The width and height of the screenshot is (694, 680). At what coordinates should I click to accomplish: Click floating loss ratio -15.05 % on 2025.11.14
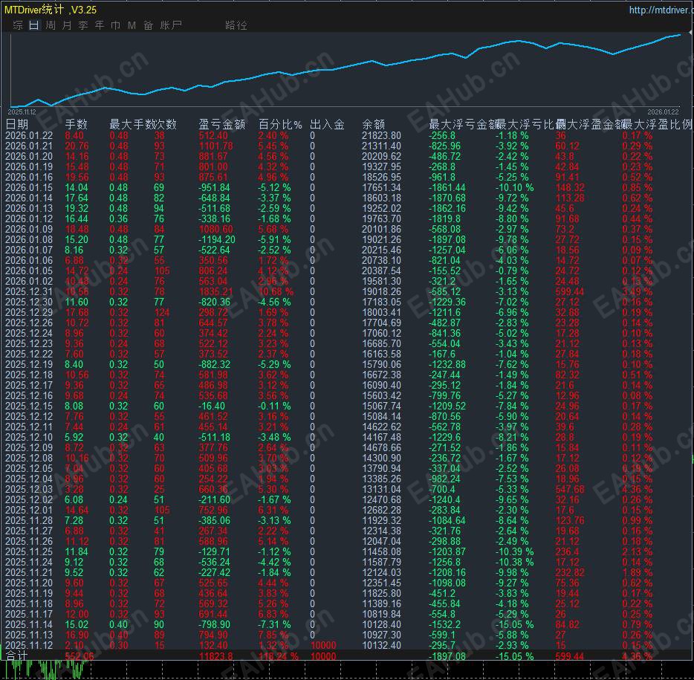(514, 625)
